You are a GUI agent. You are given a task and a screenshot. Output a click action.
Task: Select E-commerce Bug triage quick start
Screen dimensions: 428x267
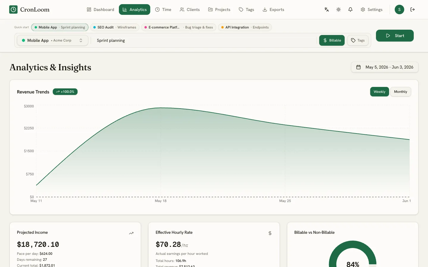[179, 27]
